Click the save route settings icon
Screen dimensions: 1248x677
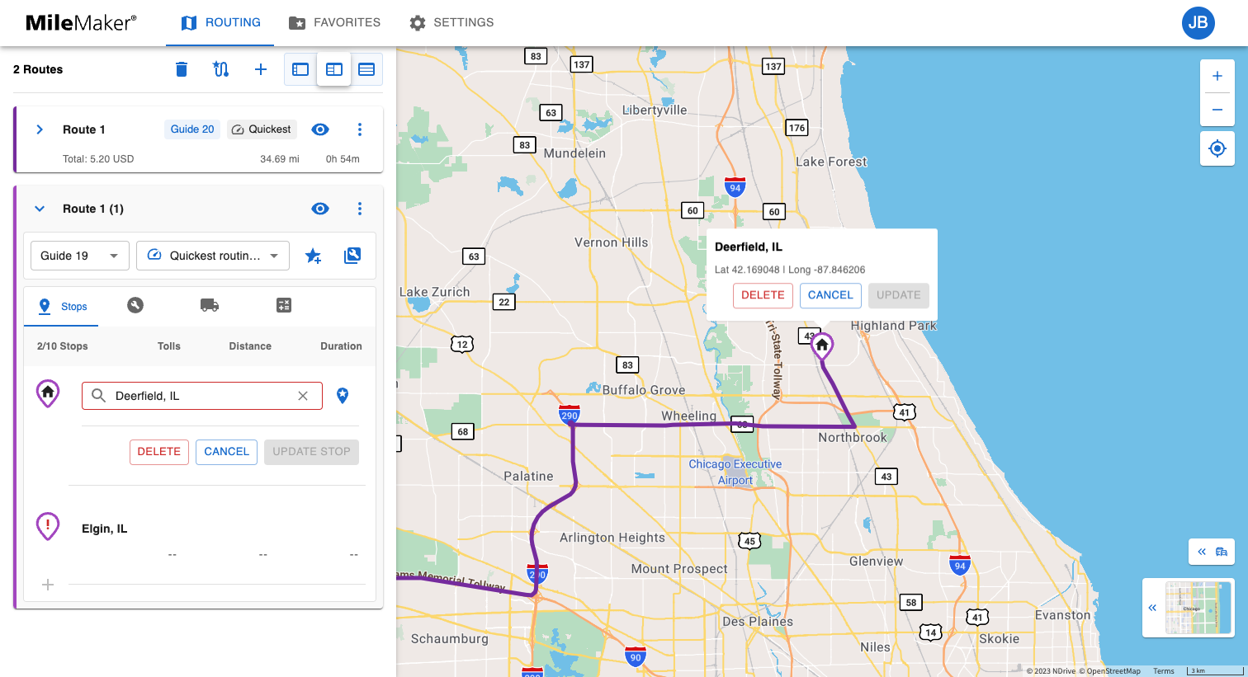(x=352, y=256)
